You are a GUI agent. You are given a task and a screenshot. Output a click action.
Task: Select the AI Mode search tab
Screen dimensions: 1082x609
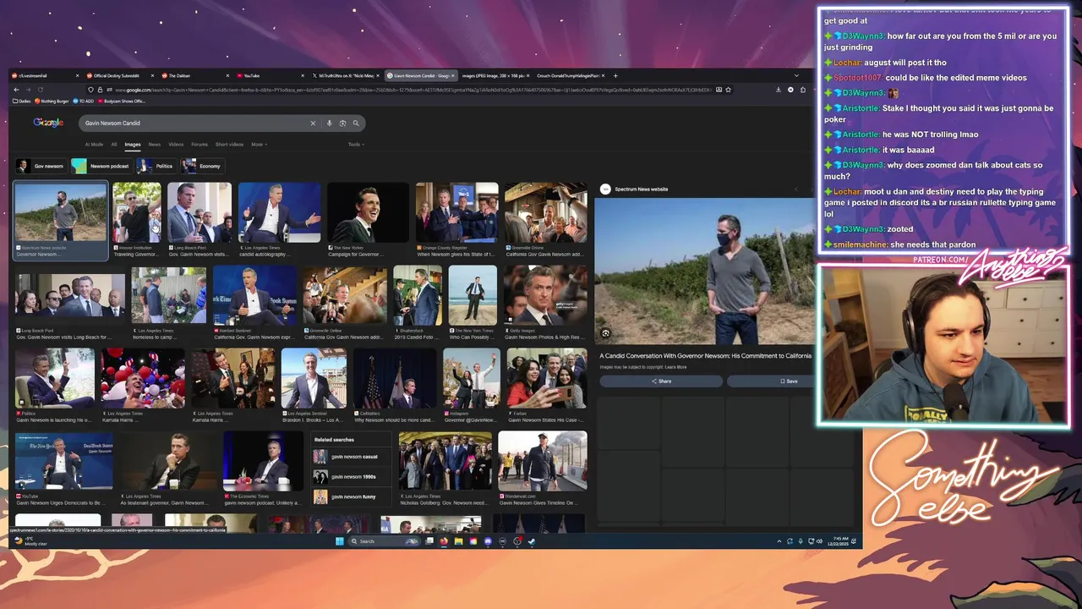(x=94, y=145)
